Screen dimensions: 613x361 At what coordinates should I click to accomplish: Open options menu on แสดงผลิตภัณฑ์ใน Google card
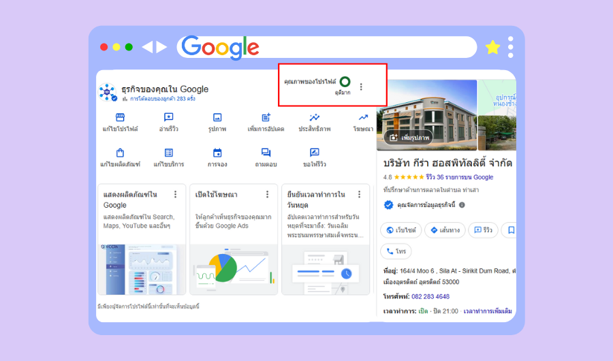point(175,194)
